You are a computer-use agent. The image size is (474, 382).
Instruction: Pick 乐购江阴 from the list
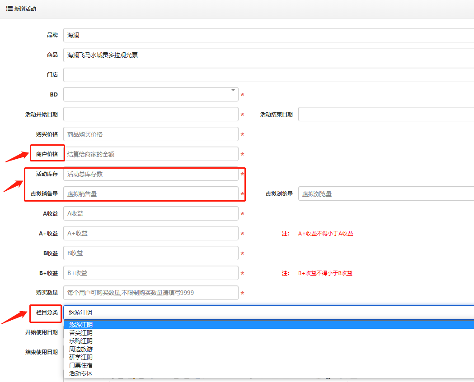click(81, 341)
